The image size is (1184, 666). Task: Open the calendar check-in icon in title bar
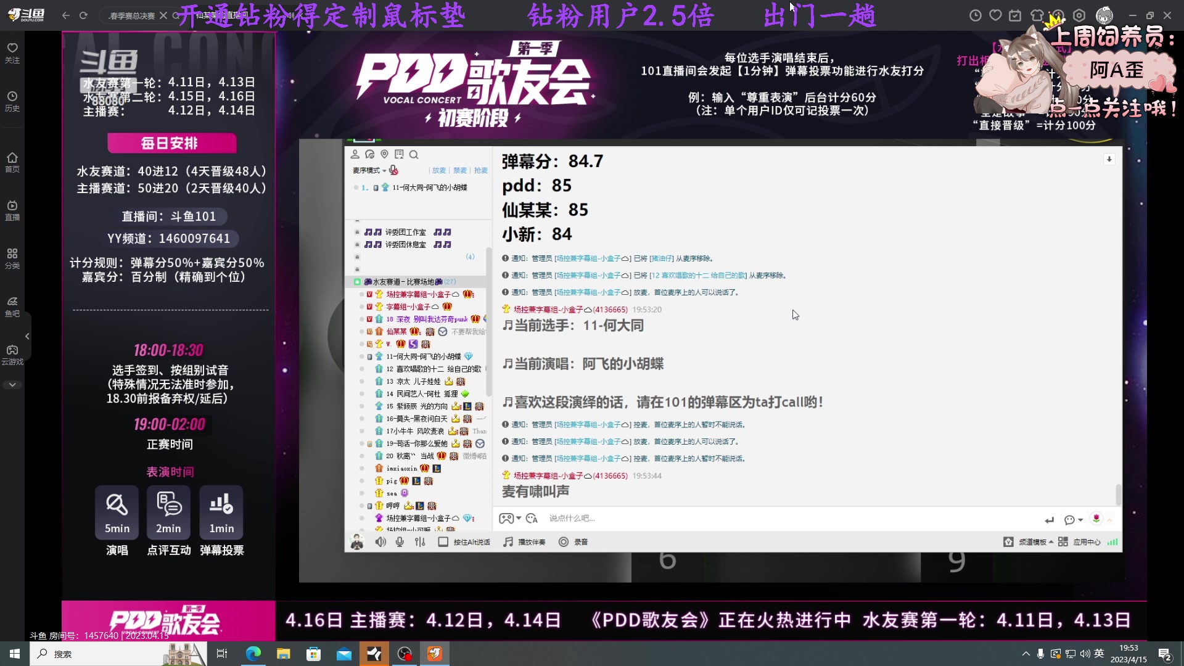(x=1015, y=15)
